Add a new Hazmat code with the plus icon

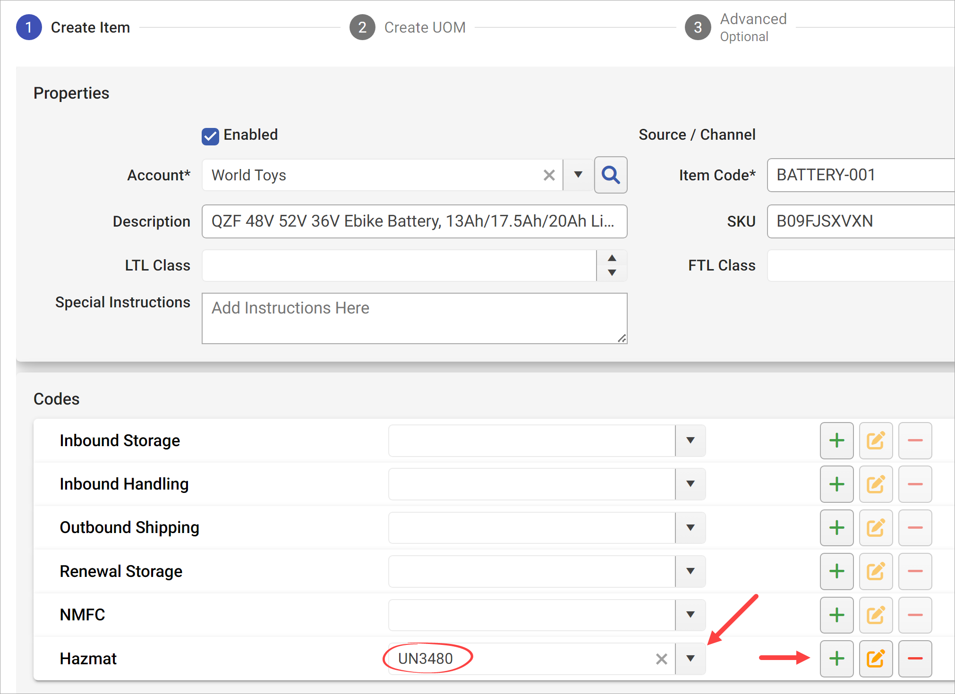836,658
